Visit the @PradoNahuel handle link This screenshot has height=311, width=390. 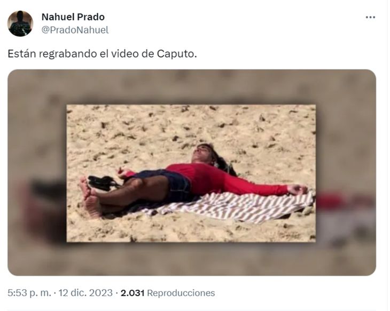75,30
